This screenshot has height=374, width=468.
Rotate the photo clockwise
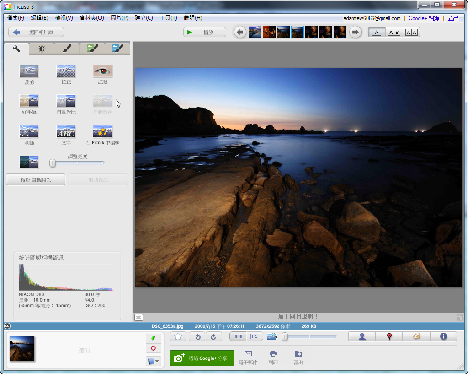click(x=213, y=336)
